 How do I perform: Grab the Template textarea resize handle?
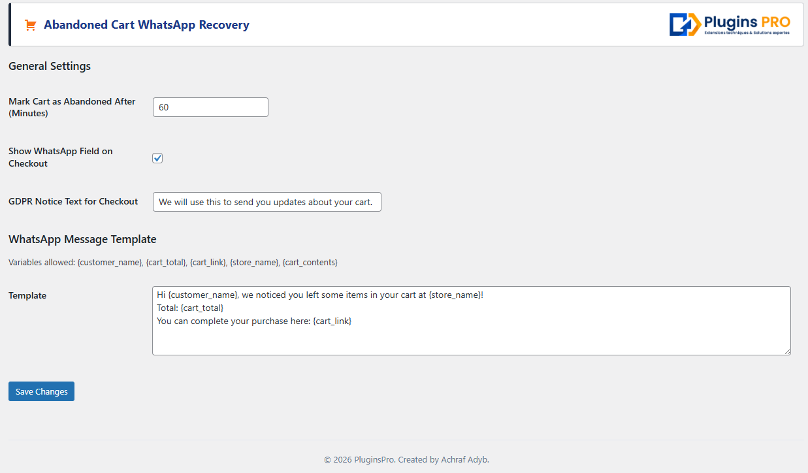[x=787, y=351]
